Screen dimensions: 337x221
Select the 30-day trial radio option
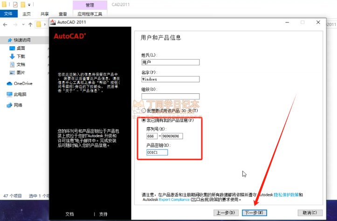(x=144, y=110)
